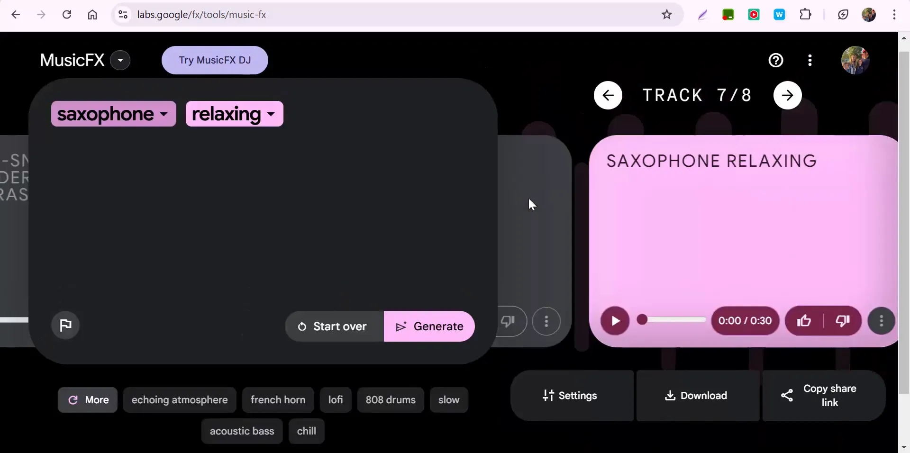Reload the MusicFX page

pos(67,15)
